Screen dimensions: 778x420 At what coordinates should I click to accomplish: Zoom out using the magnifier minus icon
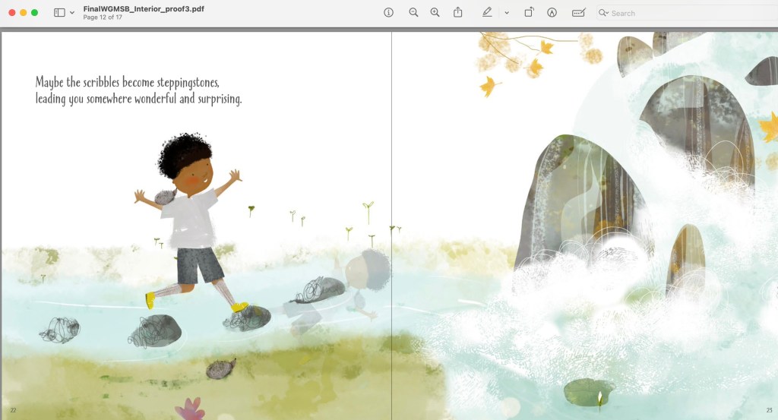(x=413, y=13)
